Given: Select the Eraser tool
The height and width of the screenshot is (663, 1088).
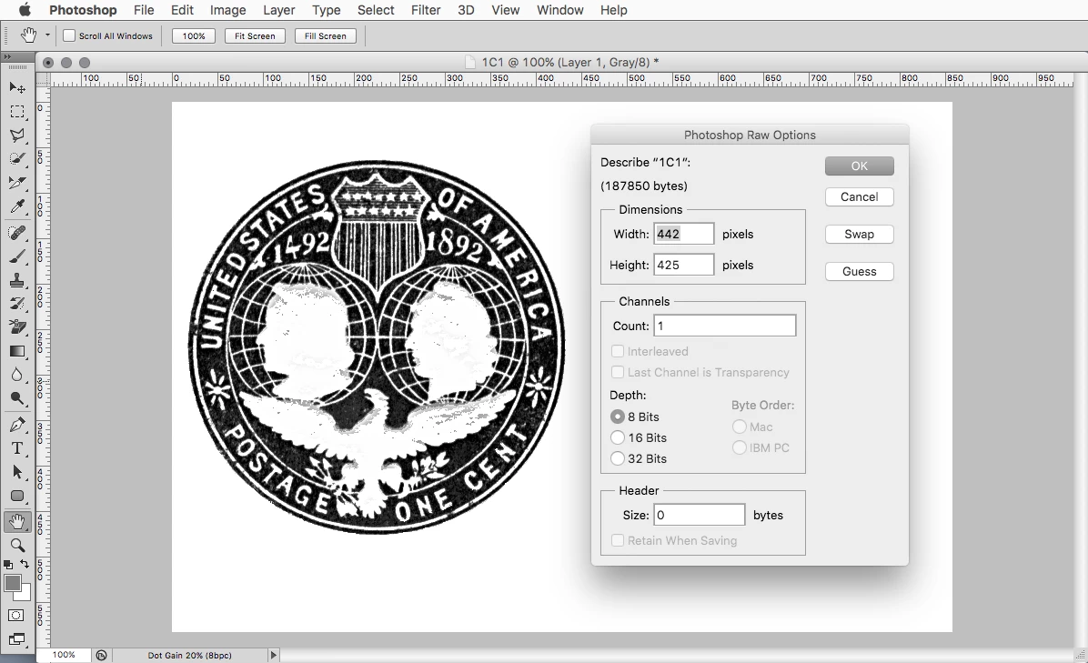Looking at the screenshot, I should point(17,327).
